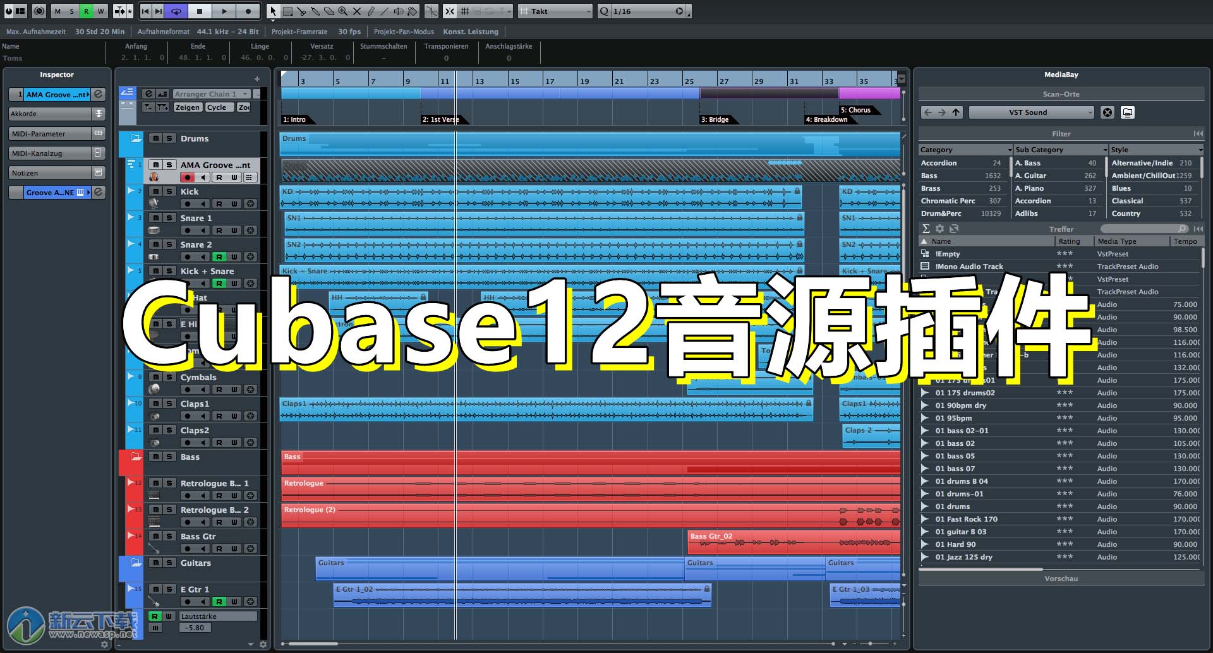1213x653 pixels.
Task: Activate the transport Record button
Action: pos(248,11)
